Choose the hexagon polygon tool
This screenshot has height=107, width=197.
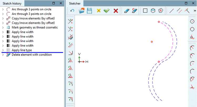coord(153,11)
